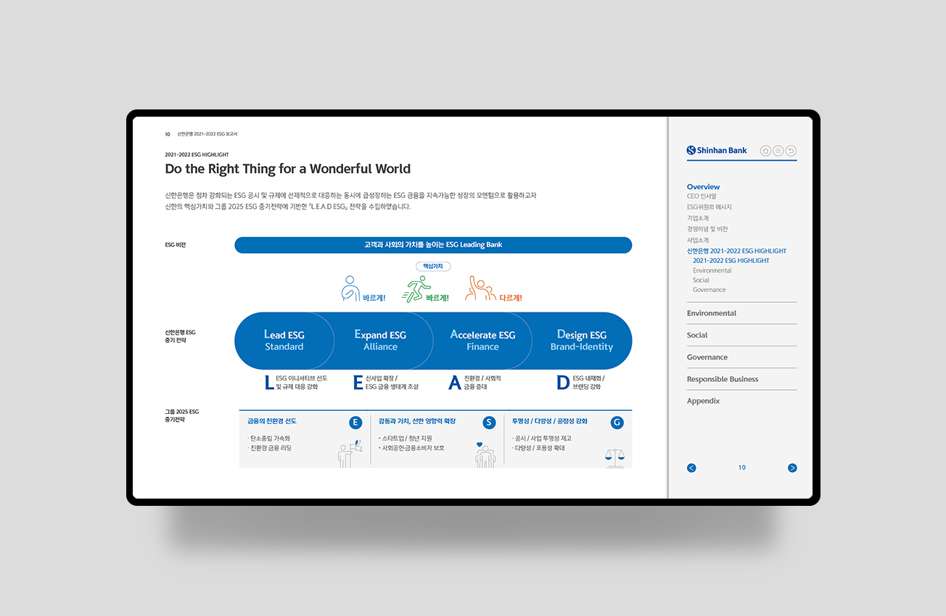Open 사업소개 in the sidebar
The height and width of the screenshot is (616, 946).
(698, 240)
